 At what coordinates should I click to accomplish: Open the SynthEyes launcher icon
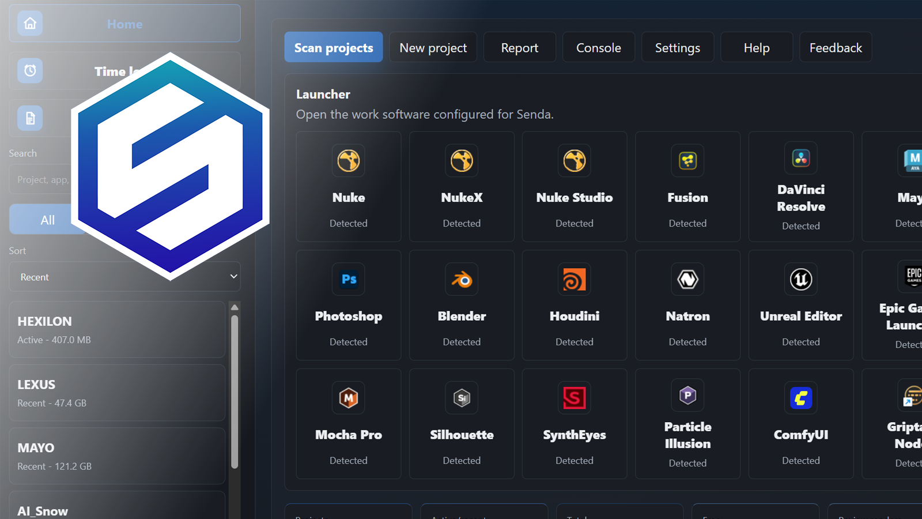pyautogui.click(x=575, y=398)
